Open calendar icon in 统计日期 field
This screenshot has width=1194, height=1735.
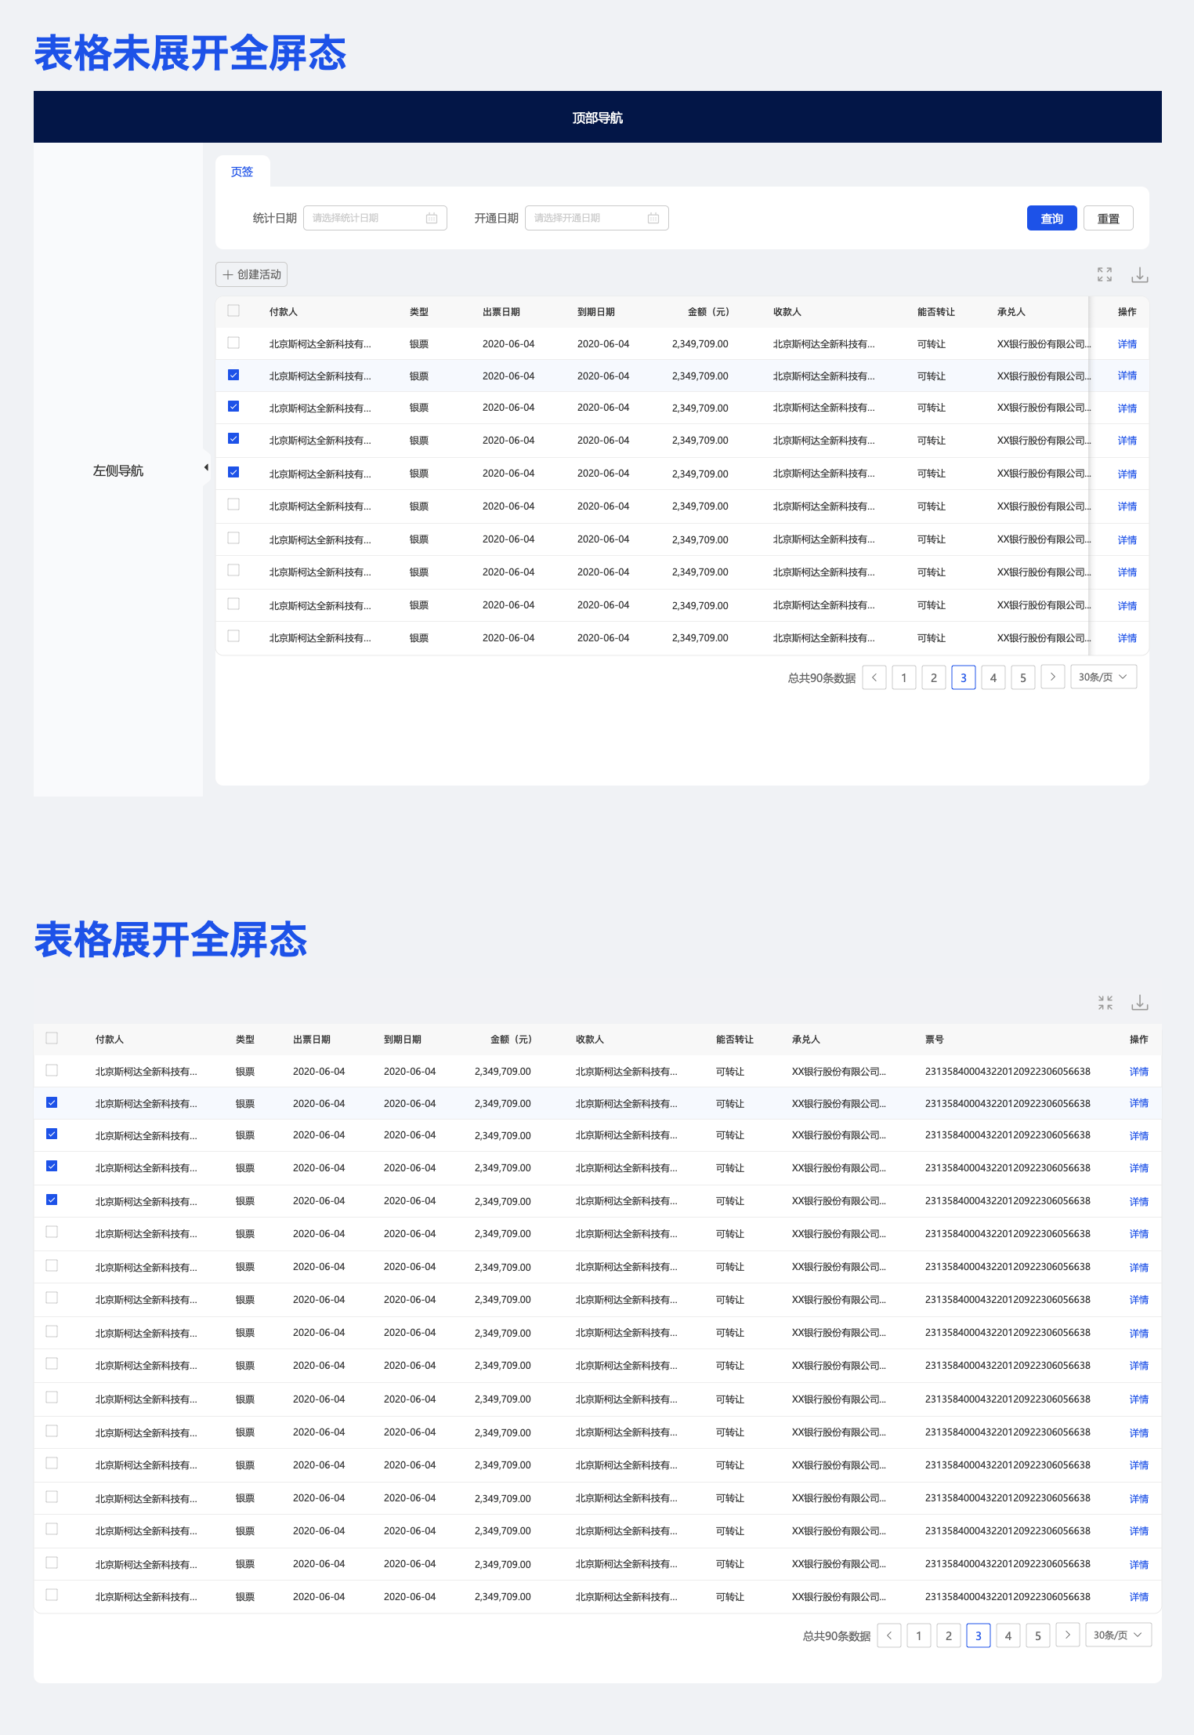432,218
